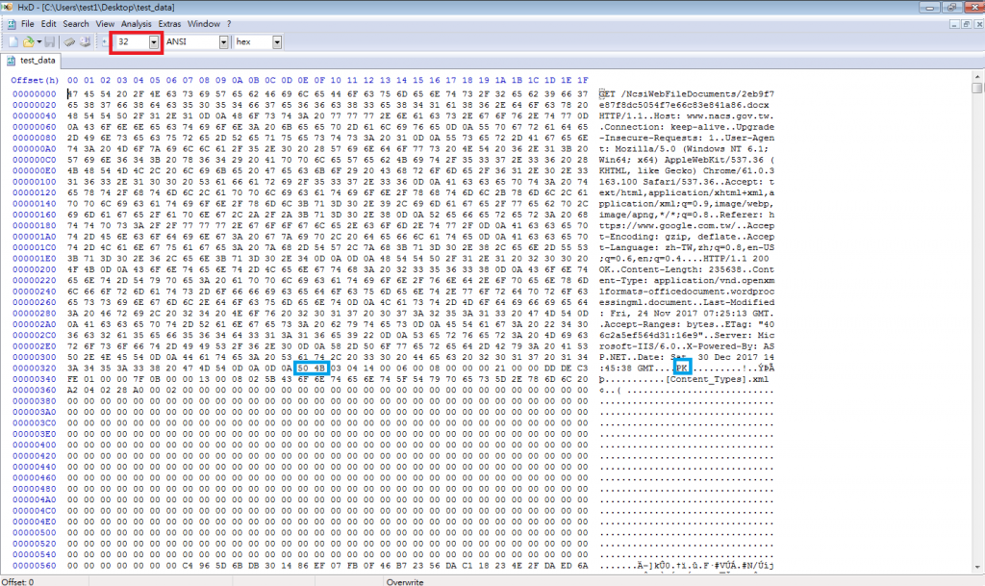Click decoded text 'rosoft-IIS/6.0..X-Powered-By: AS'
The height and width of the screenshot is (586, 985).
[x=687, y=346]
